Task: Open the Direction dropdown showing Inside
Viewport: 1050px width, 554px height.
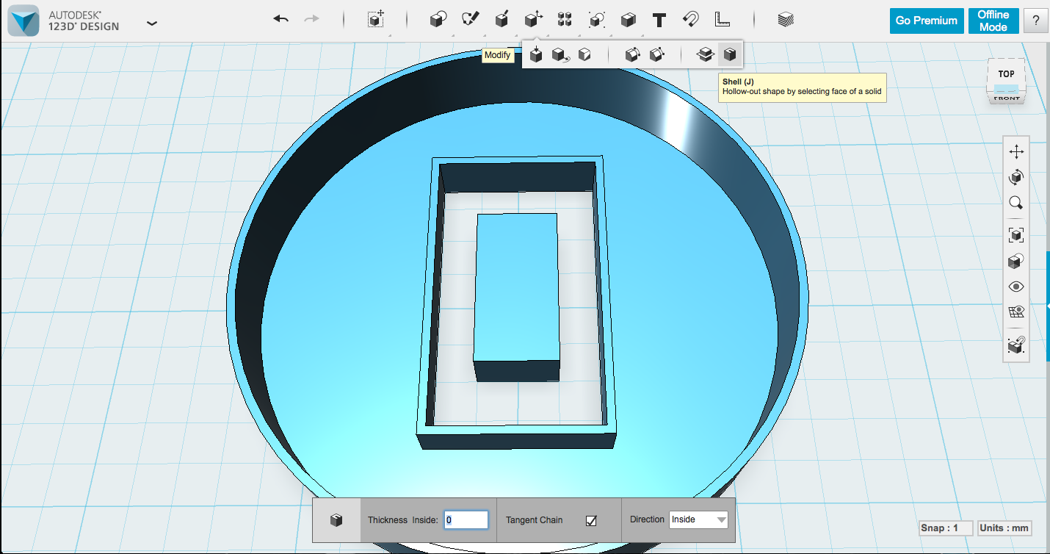Action: [698, 519]
